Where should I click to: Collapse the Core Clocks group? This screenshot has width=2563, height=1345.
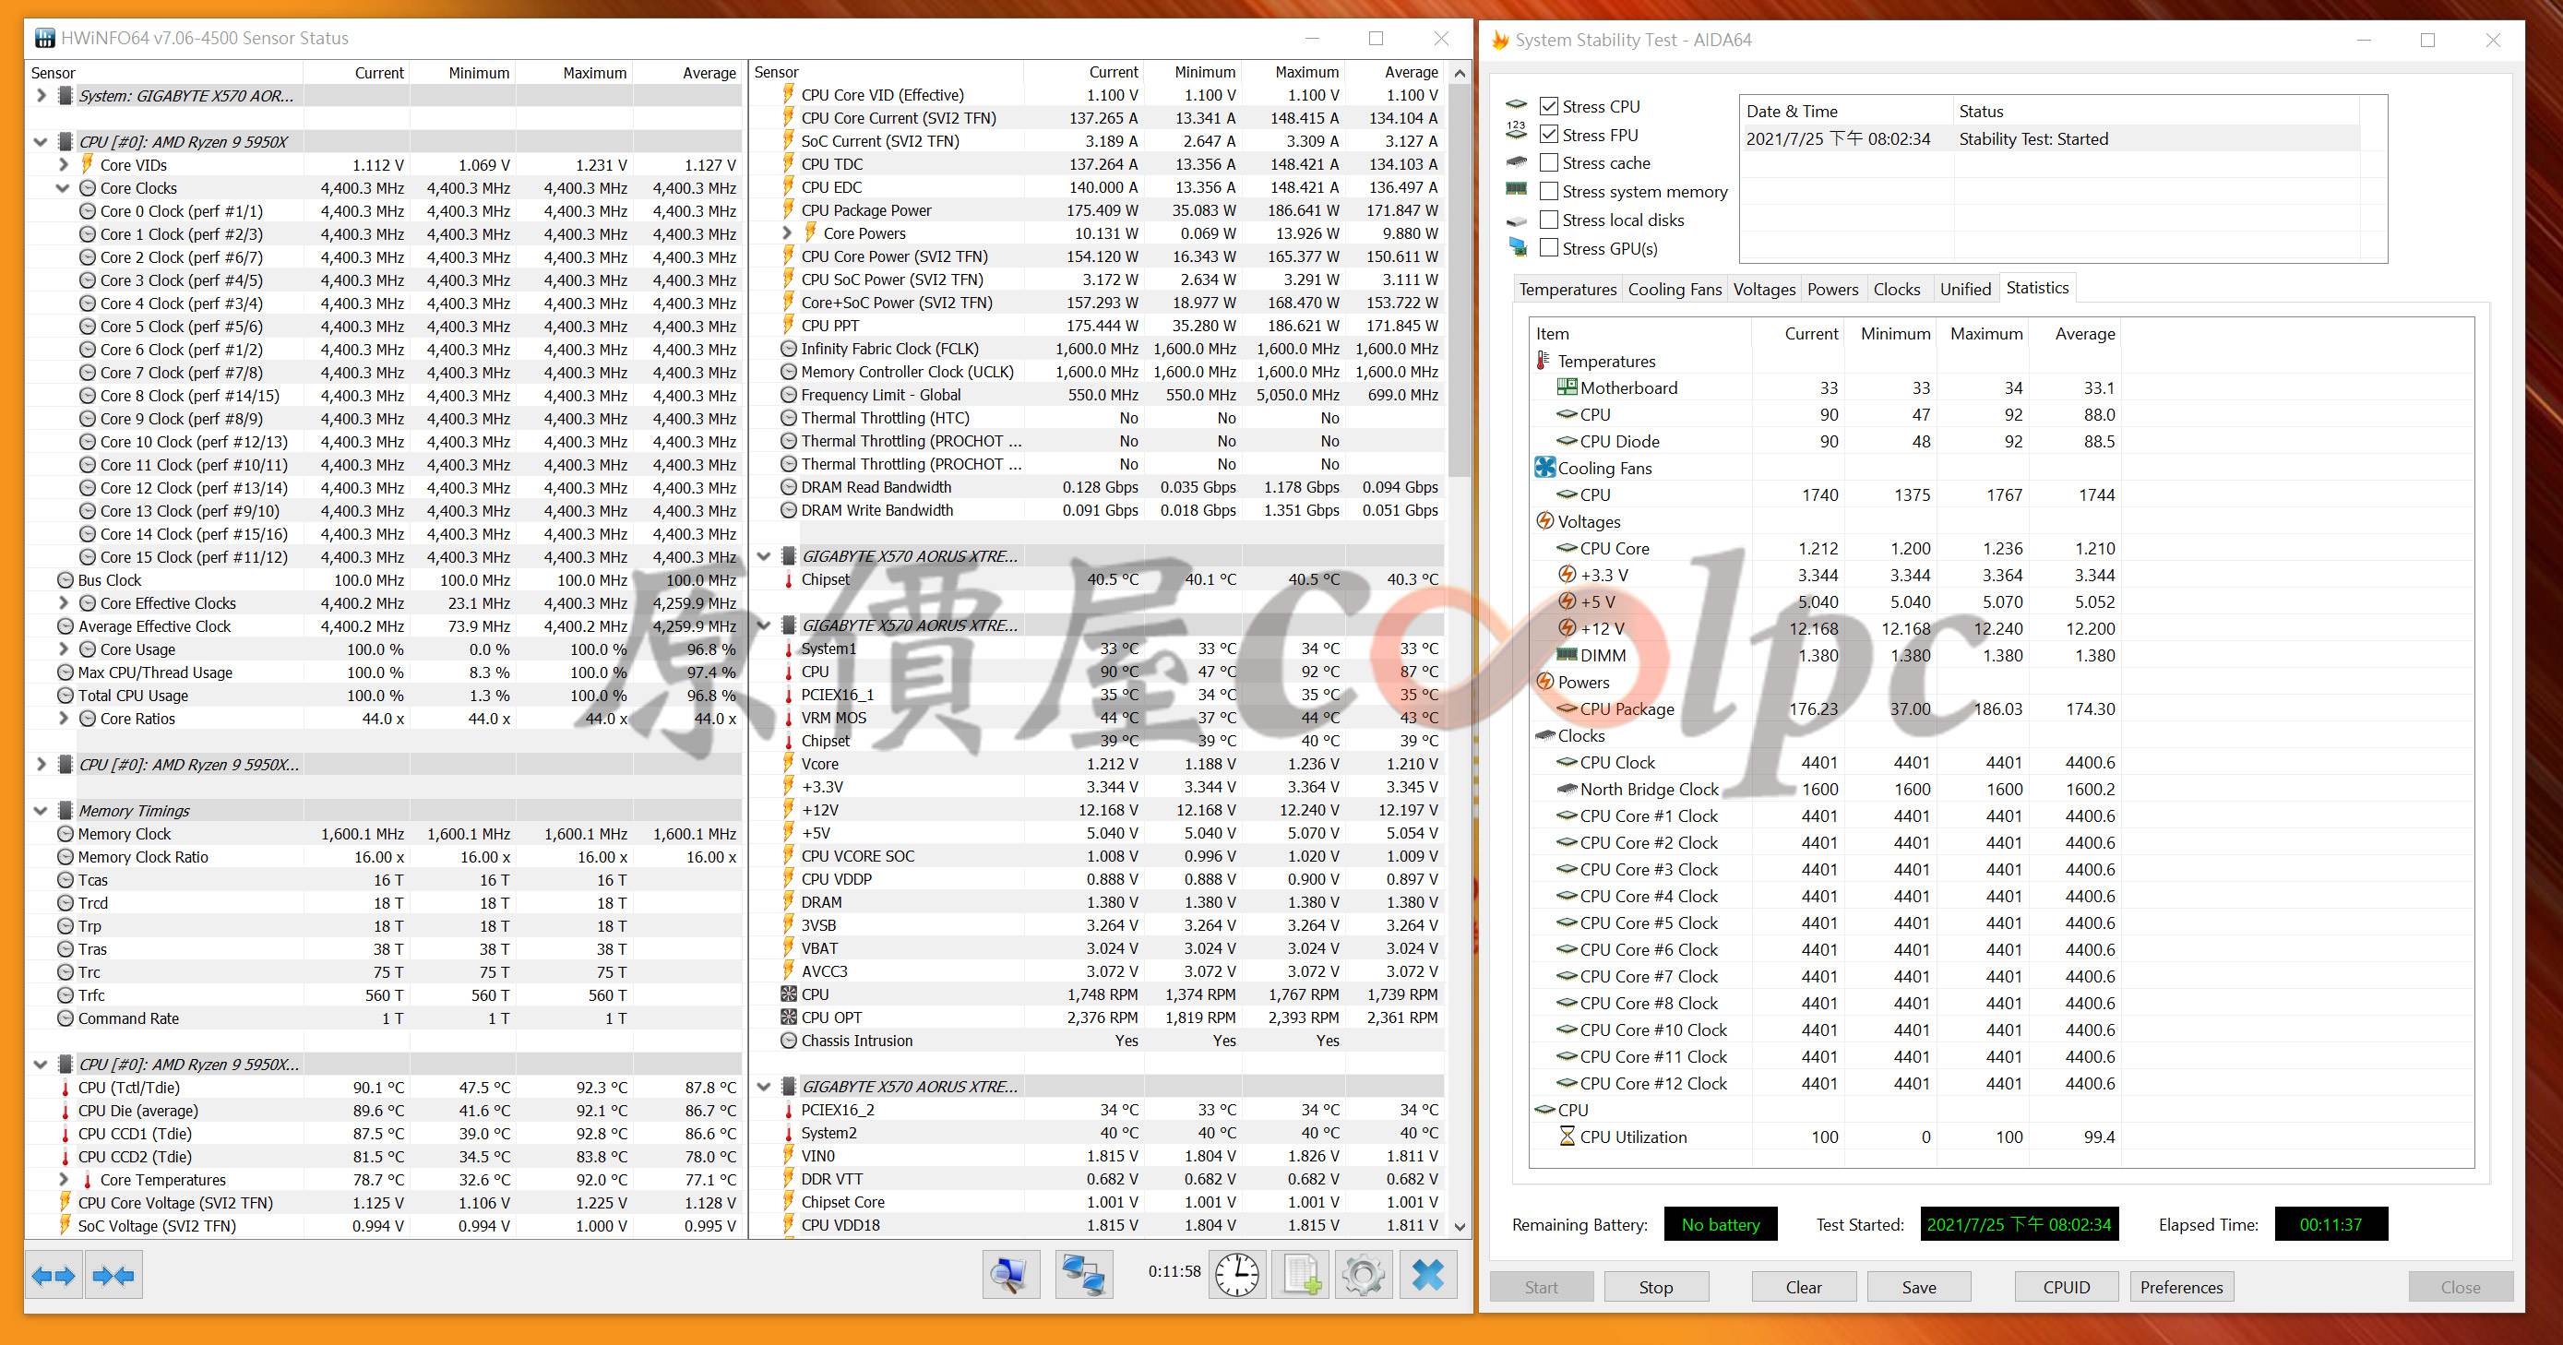pos(63,188)
